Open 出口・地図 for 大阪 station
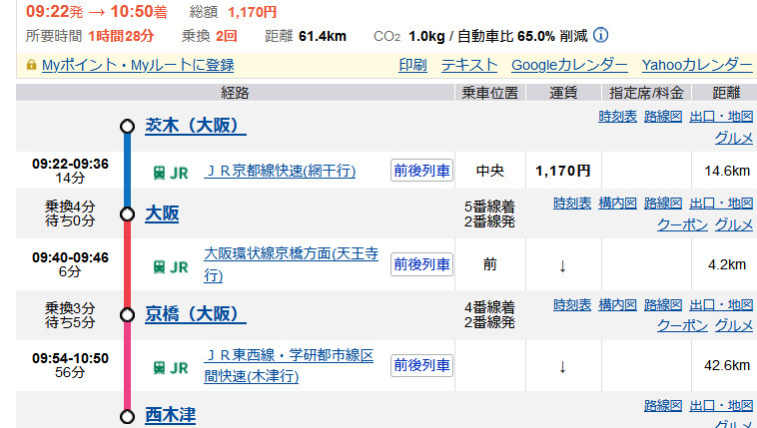The image size is (757, 428). [721, 204]
